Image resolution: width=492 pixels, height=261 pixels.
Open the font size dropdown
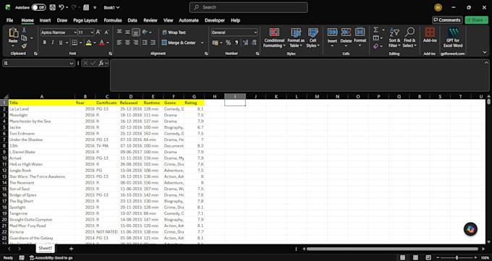click(92, 33)
